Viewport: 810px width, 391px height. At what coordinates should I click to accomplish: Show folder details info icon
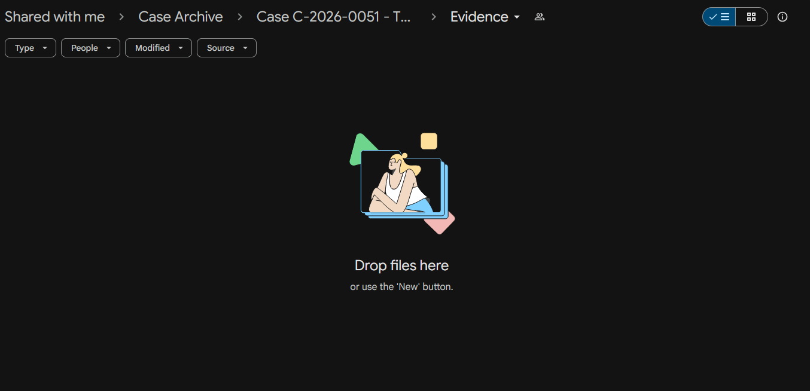(782, 17)
